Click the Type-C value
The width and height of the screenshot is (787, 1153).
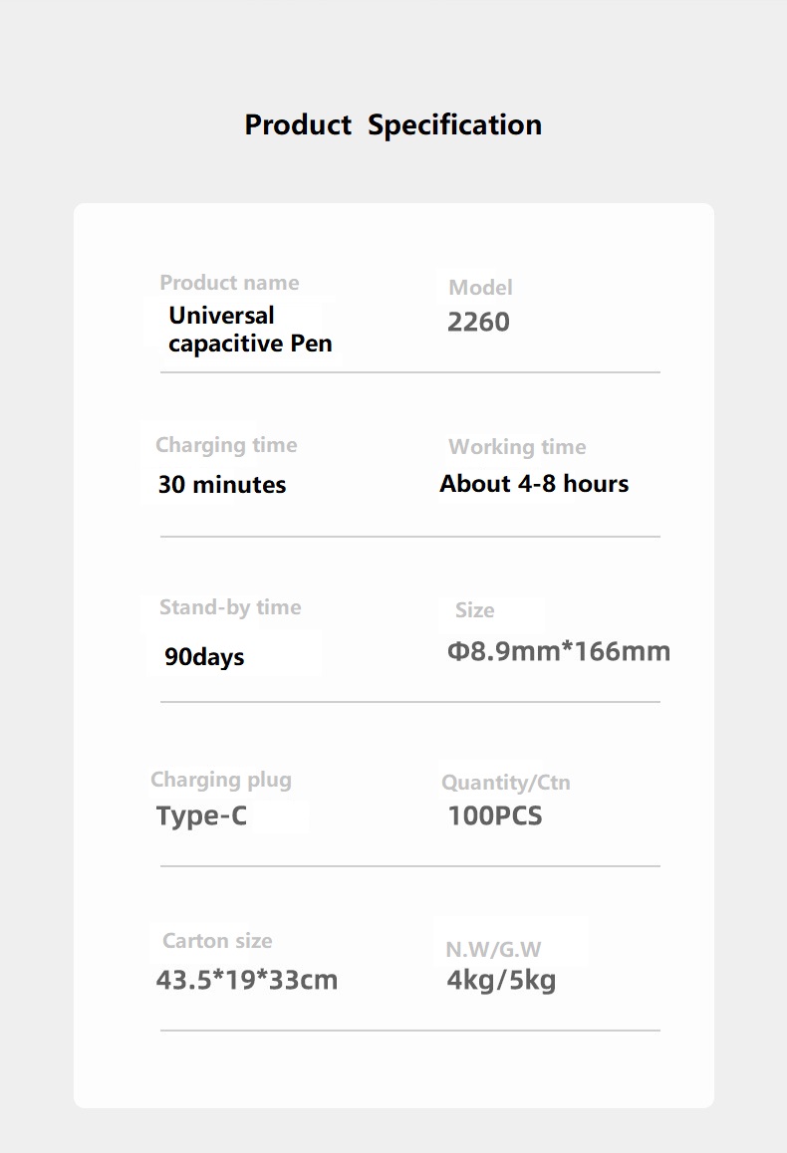click(201, 816)
